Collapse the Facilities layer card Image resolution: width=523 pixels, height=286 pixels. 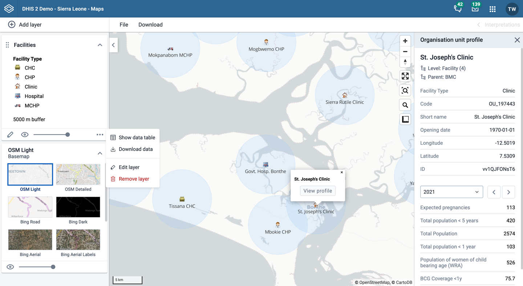(x=100, y=45)
